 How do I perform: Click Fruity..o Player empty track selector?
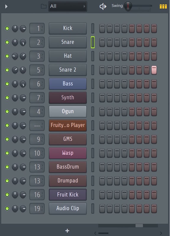click(37, 125)
